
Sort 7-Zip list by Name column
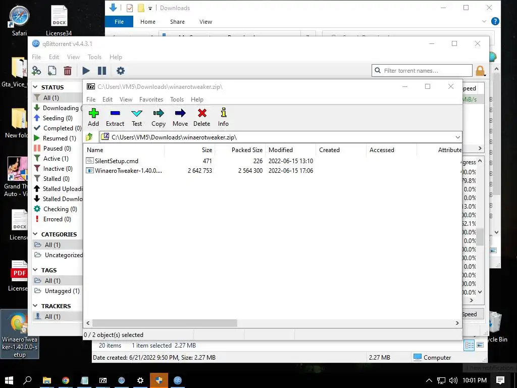pyautogui.click(x=124, y=150)
